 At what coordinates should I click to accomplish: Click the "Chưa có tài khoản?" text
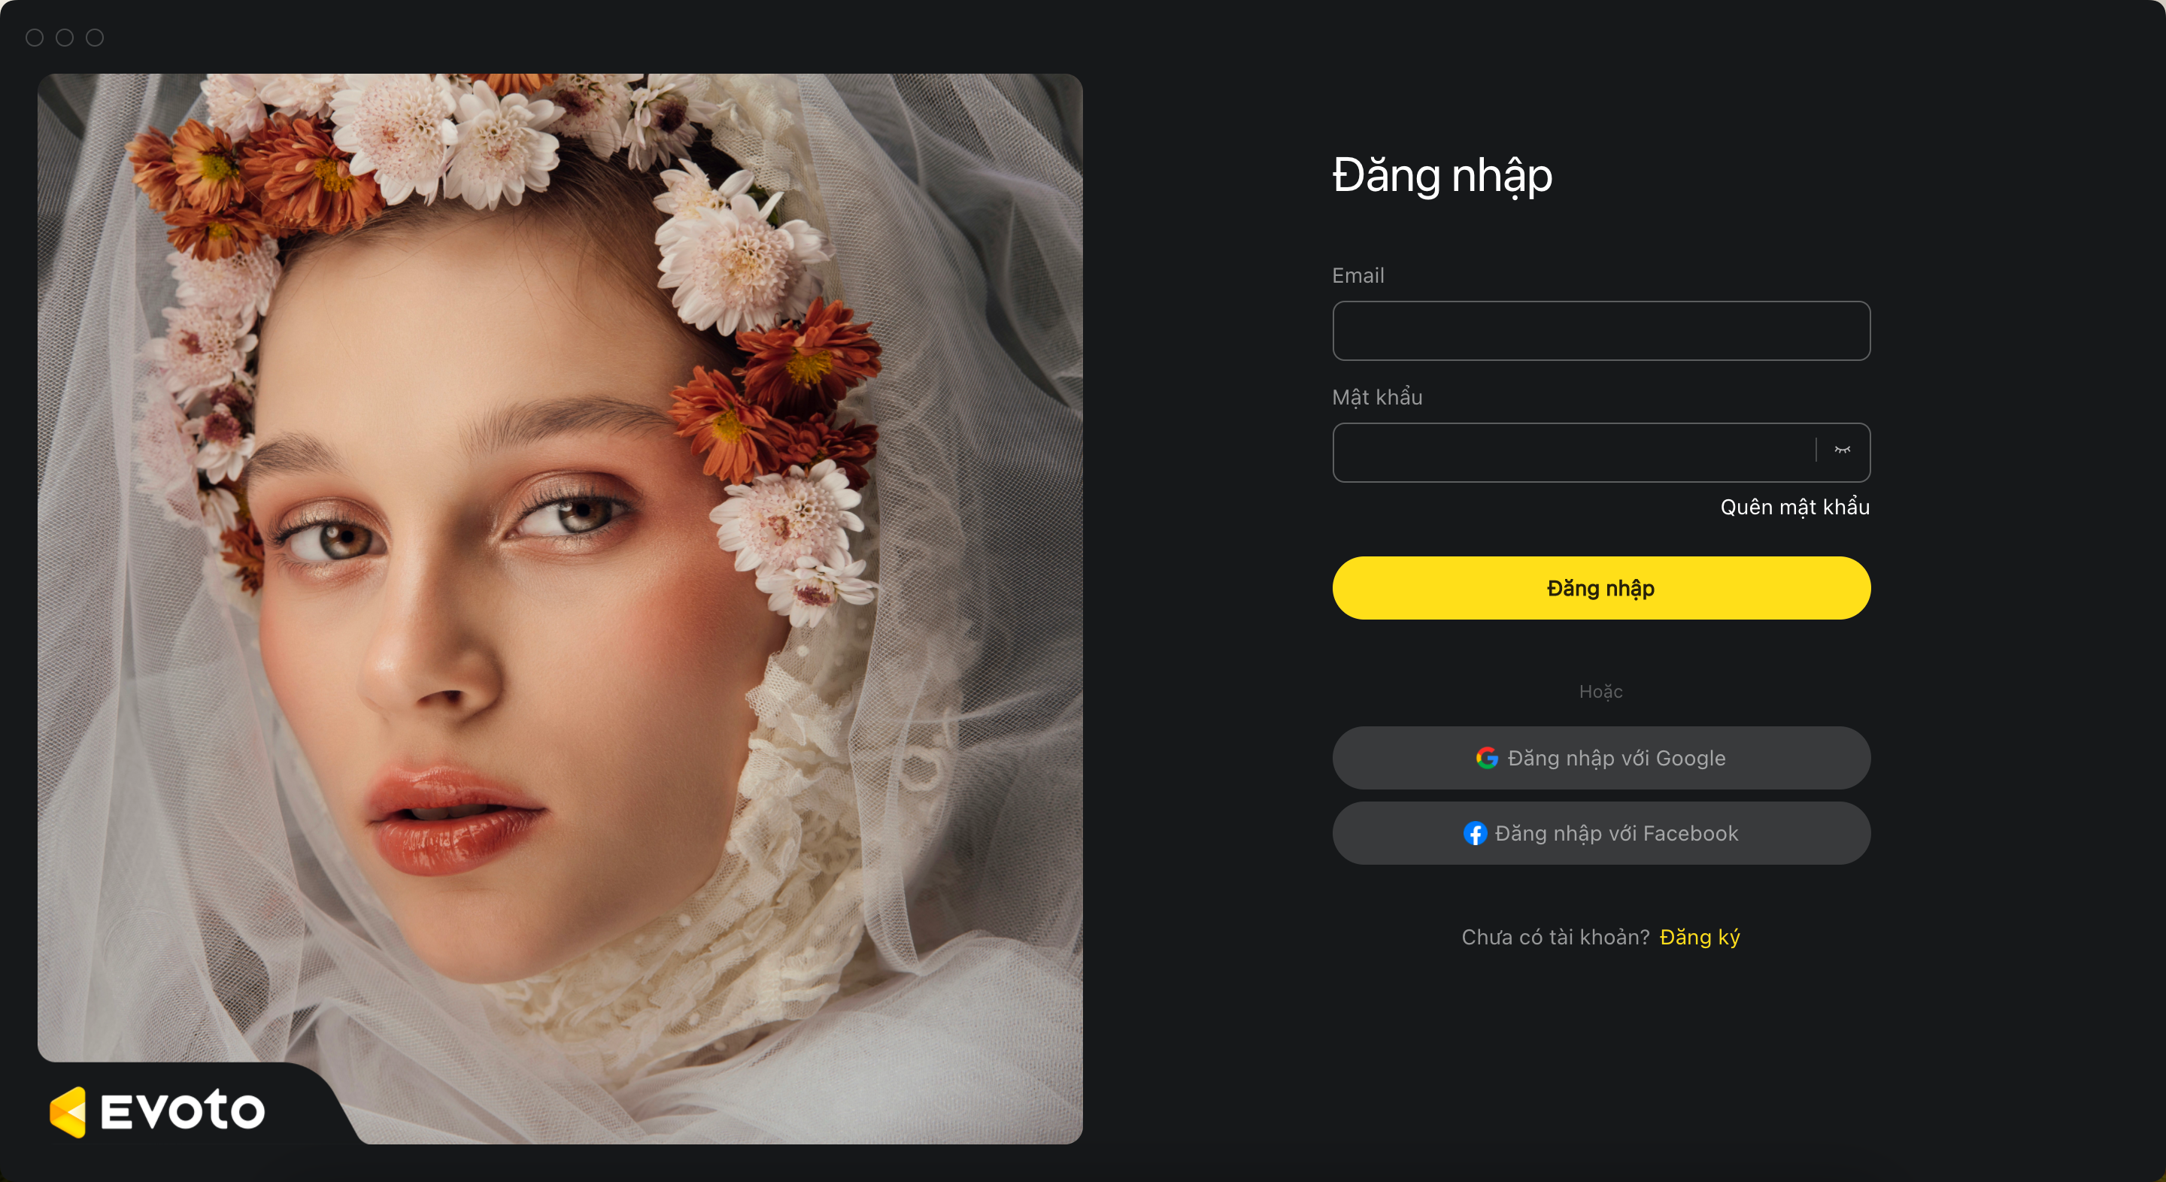click(x=1555, y=937)
